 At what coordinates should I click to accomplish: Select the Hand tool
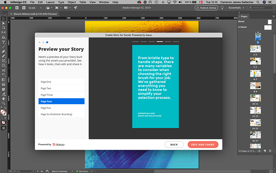[3, 99]
